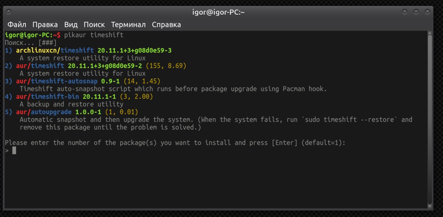
Task: Open the Терминал menu
Action: tap(128, 25)
